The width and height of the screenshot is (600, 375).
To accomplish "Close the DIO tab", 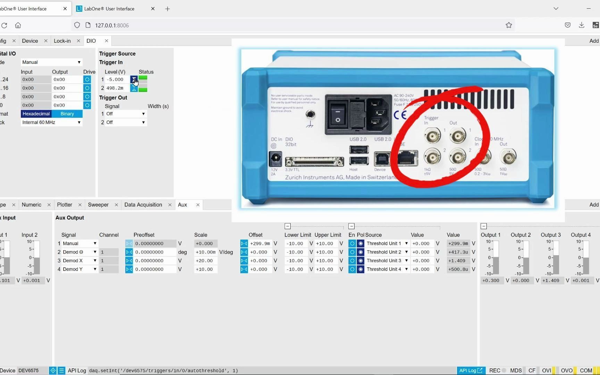I will tap(107, 41).
